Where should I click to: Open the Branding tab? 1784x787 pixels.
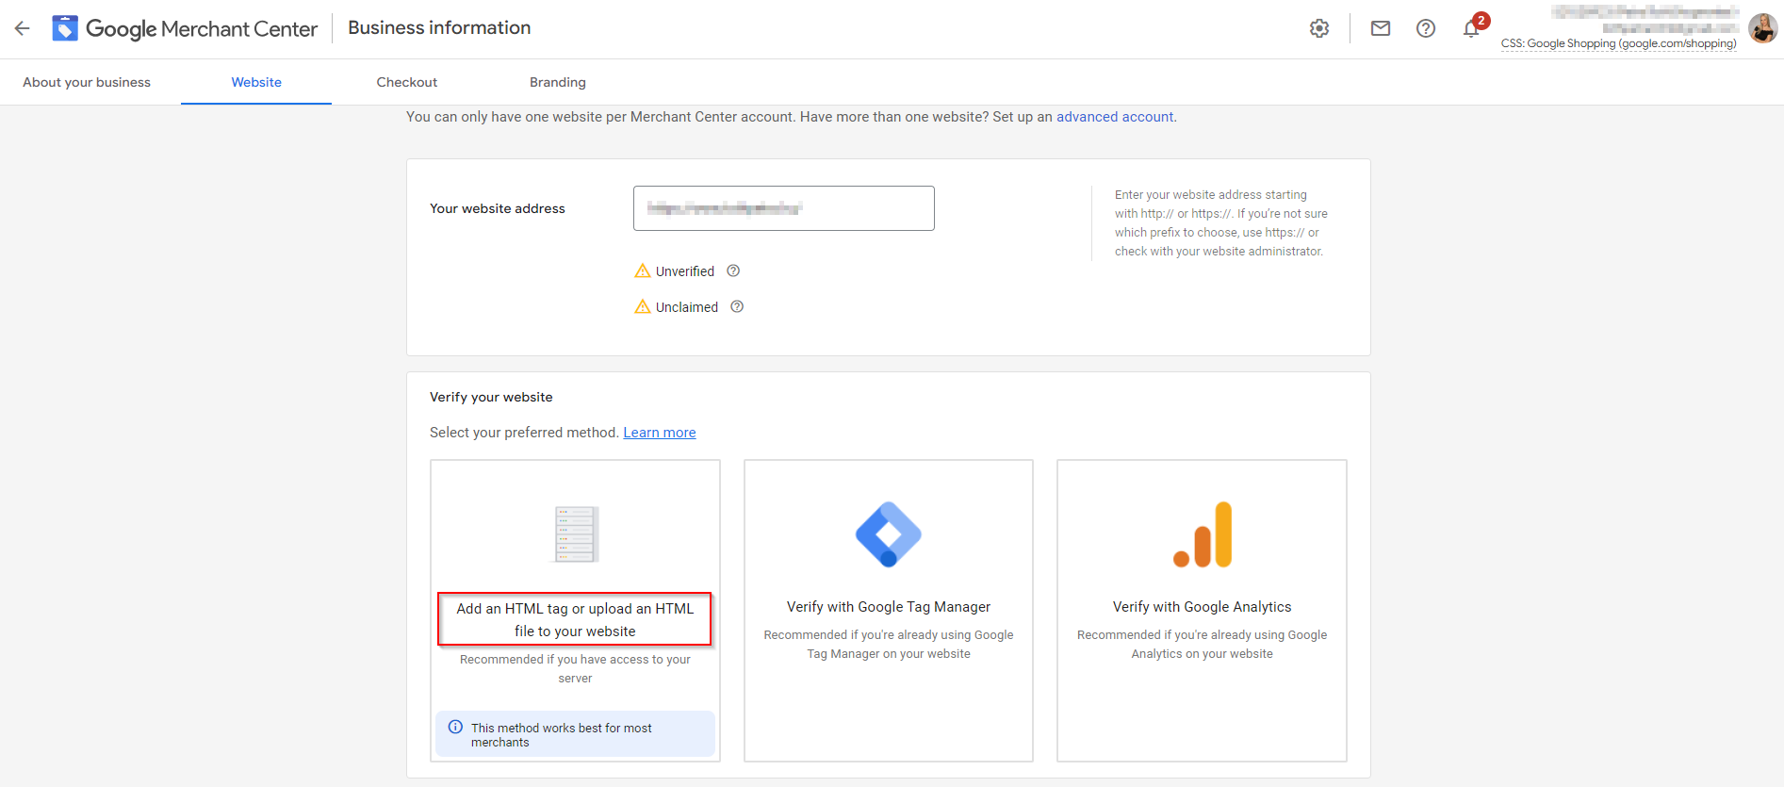tap(558, 83)
